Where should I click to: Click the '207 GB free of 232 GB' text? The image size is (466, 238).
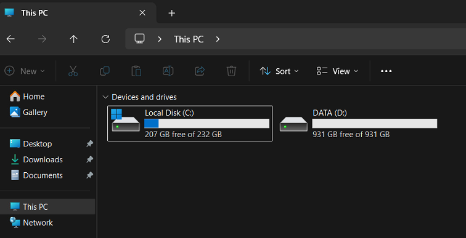pos(183,134)
